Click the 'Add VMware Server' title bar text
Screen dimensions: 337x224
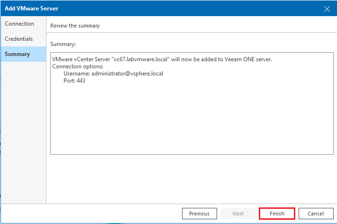32,9
